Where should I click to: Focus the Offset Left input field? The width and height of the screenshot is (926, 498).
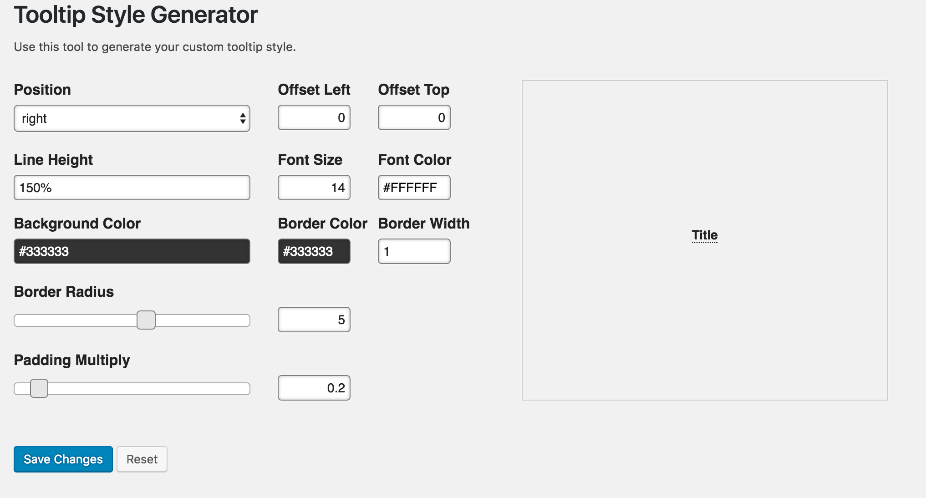(x=314, y=117)
